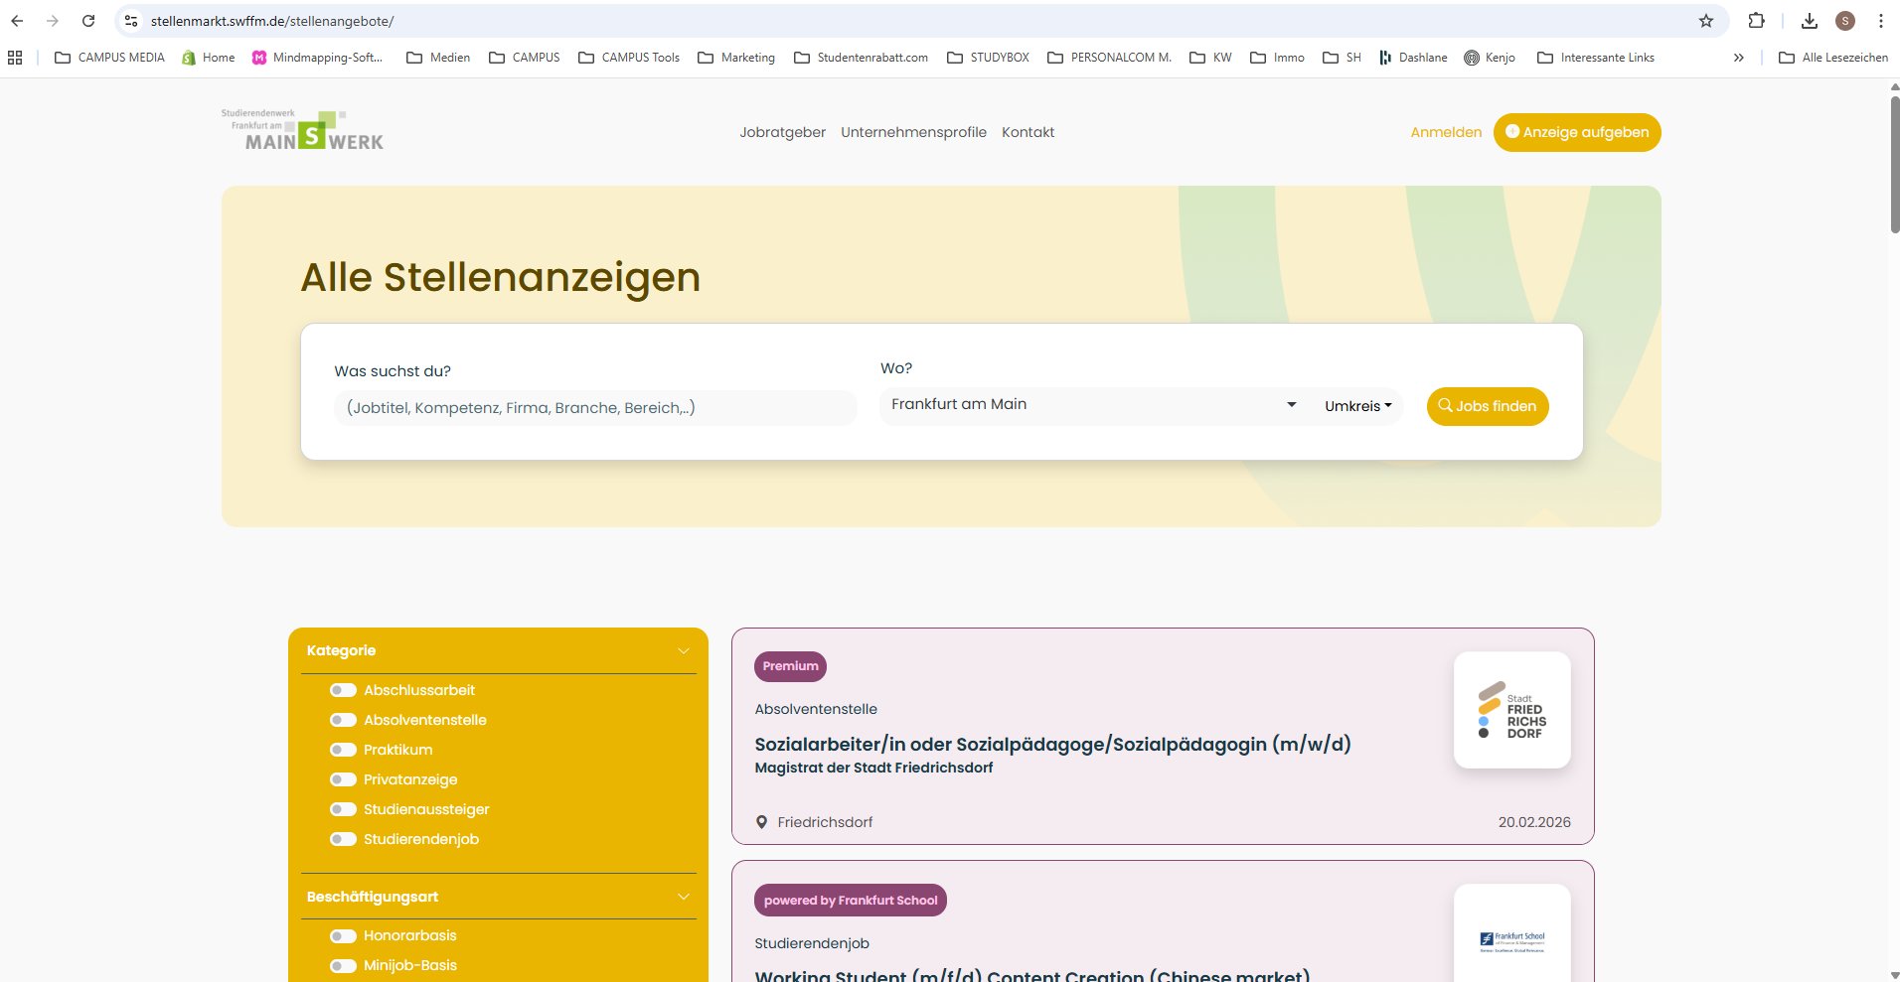Viewport: 1900px width, 982px height.
Task: Open the Studentenrabatt.com bookmark folder
Action: (x=862, y=58)
